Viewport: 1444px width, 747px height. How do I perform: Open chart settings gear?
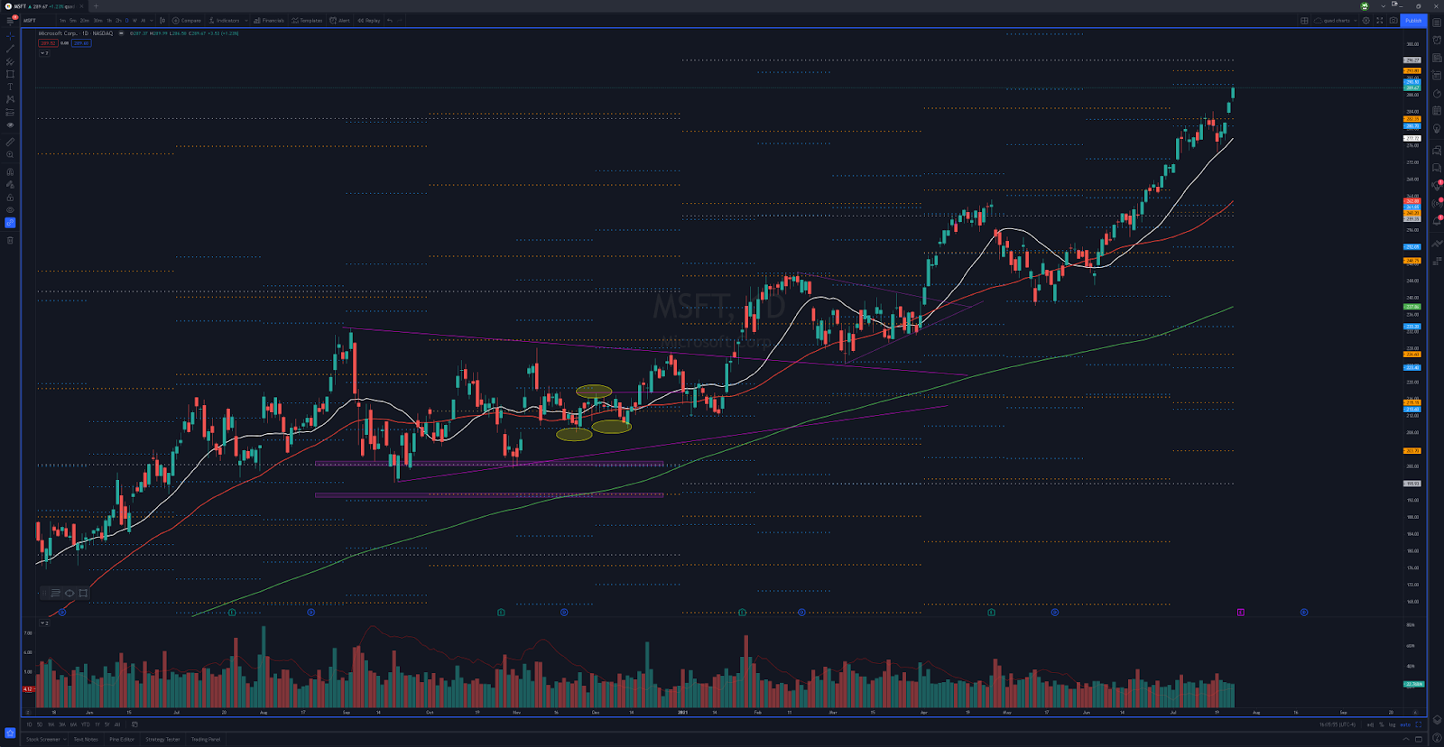[1365, 21]
